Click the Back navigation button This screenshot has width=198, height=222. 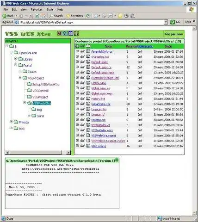tap(8, 16)
